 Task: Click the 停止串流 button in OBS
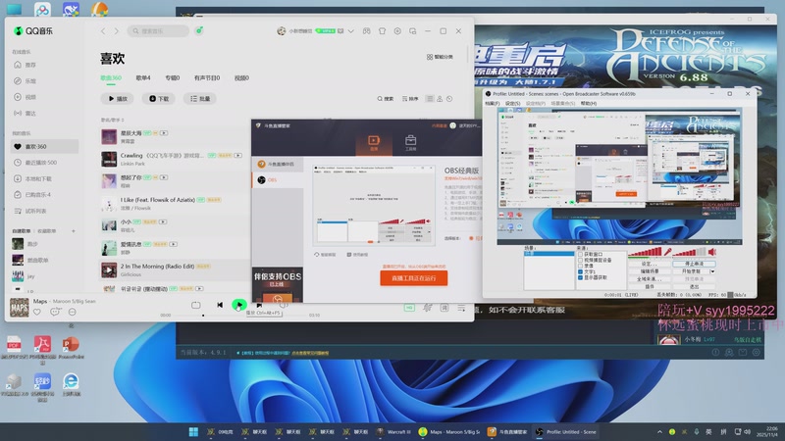(x=694, y=264)
